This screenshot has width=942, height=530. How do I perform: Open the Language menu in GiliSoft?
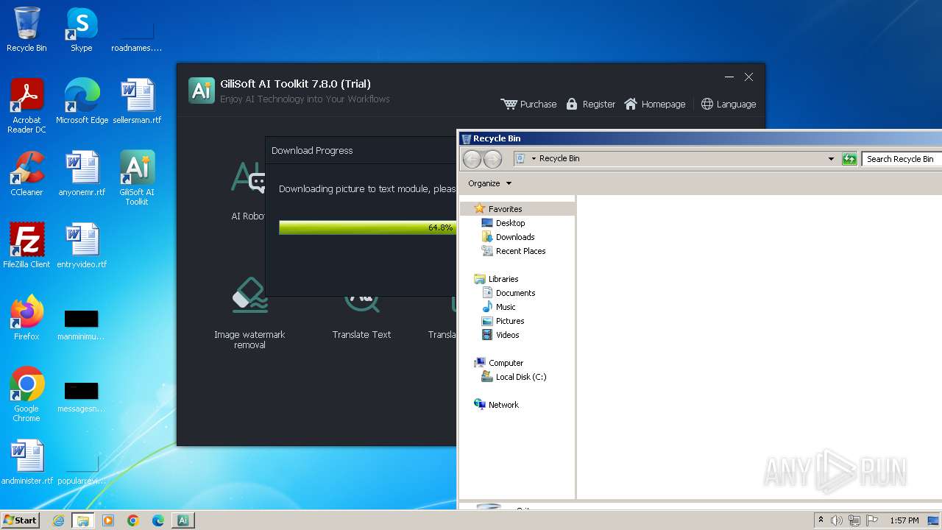(x=728, y=104)
